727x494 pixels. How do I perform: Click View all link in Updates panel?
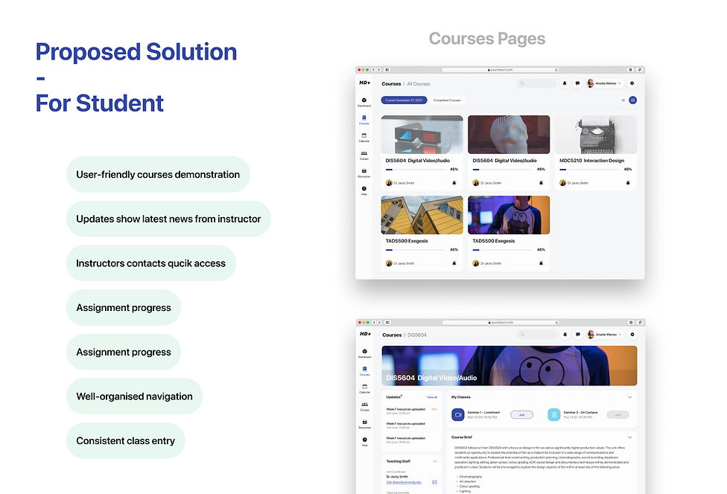click(x=432, y=397)
